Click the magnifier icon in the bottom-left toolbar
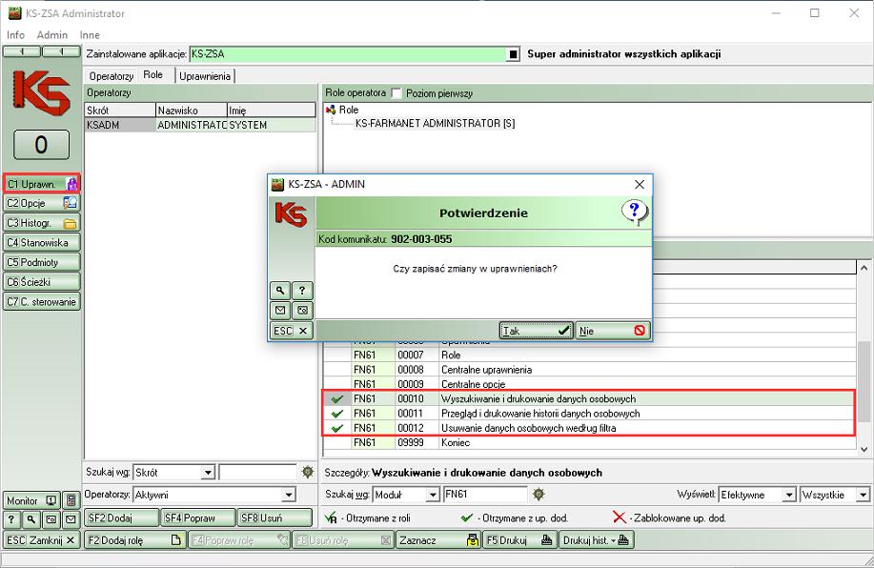Viewport: 874px width, 568px height. click(x=31, y=520)
